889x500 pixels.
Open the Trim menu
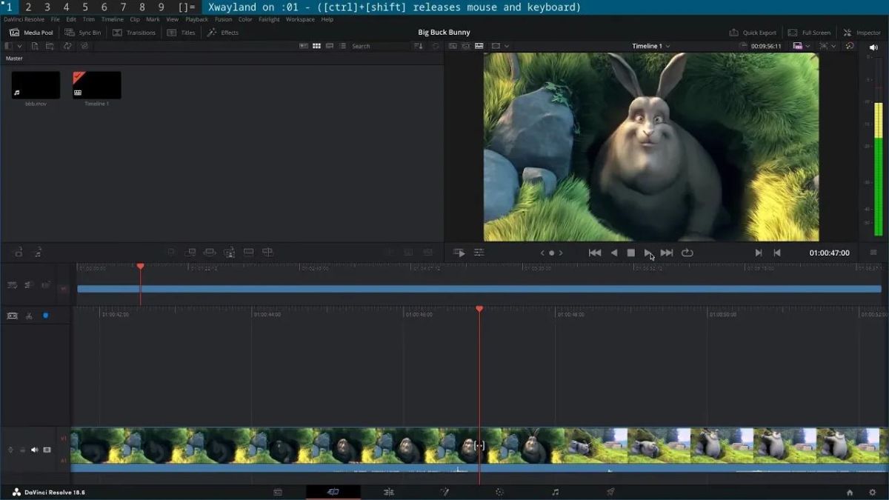pyautogui.click(x=89, y=19)
